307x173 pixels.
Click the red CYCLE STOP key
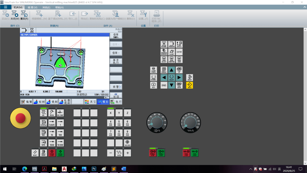tap(52, 153)
